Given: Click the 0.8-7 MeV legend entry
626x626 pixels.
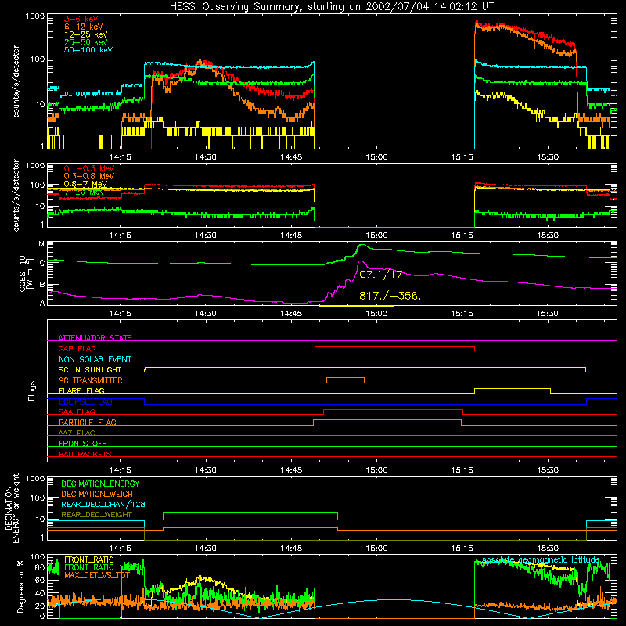Looking at the screenshot, I should pos(85,184).
